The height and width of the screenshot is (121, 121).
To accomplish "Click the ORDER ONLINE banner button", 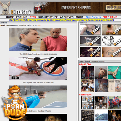I will pos(113,8).
